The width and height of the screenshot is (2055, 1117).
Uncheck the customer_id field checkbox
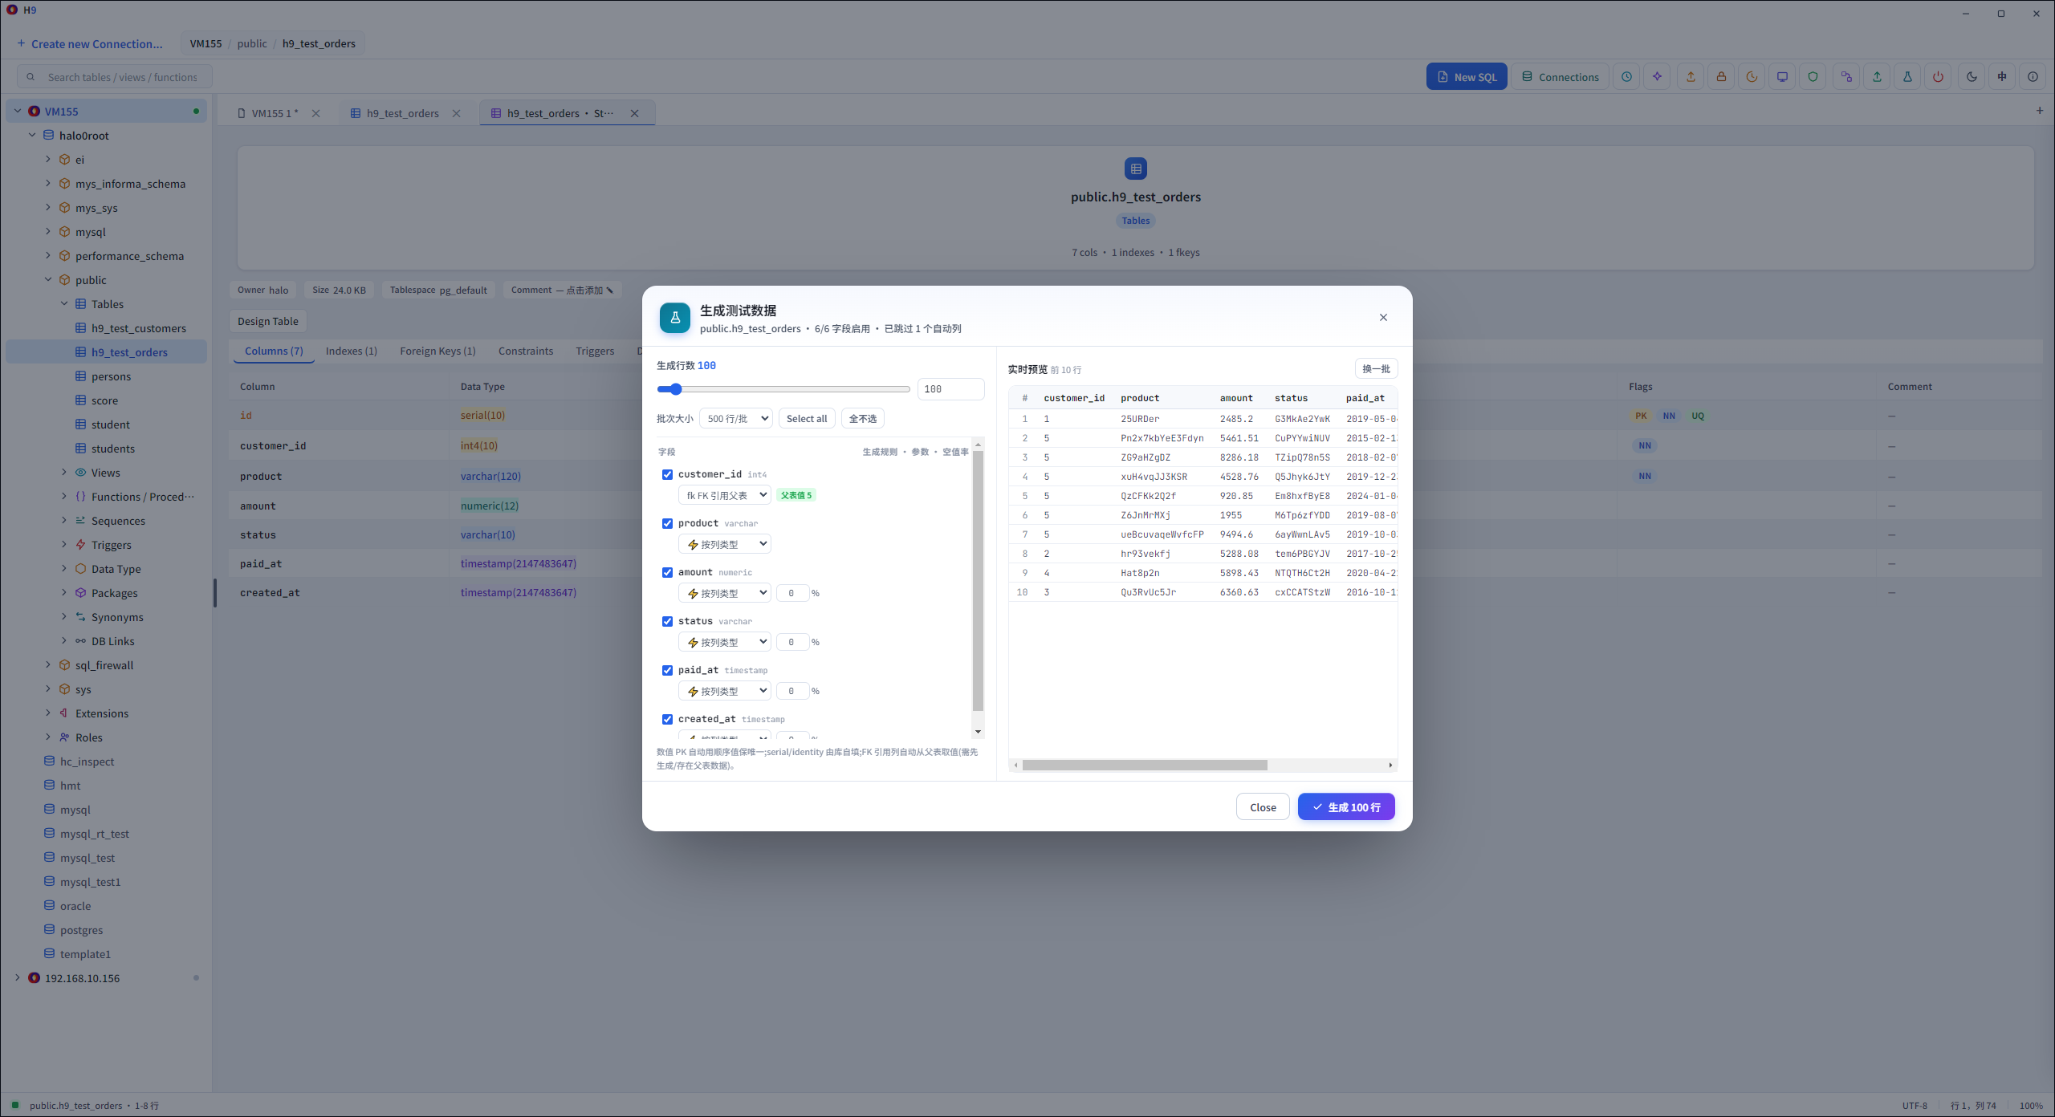tap(667, 474)
